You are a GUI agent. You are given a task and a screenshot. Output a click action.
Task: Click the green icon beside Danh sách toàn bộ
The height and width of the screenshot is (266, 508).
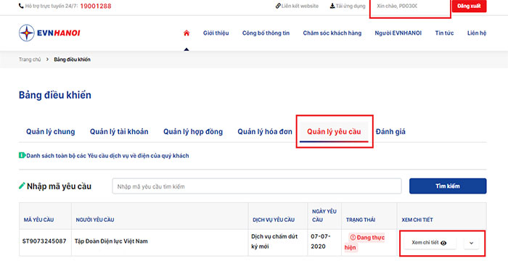point(22,155)
